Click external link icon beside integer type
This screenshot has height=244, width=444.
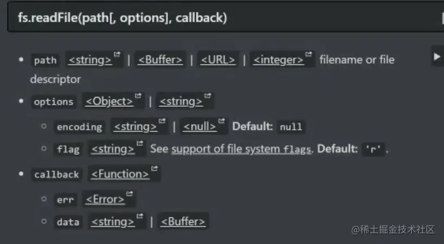pyautogui.click(x=309, y=54)
